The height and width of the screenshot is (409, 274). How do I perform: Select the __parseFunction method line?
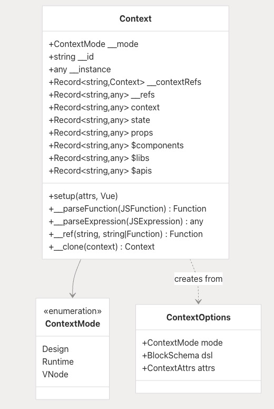[128, 208]
